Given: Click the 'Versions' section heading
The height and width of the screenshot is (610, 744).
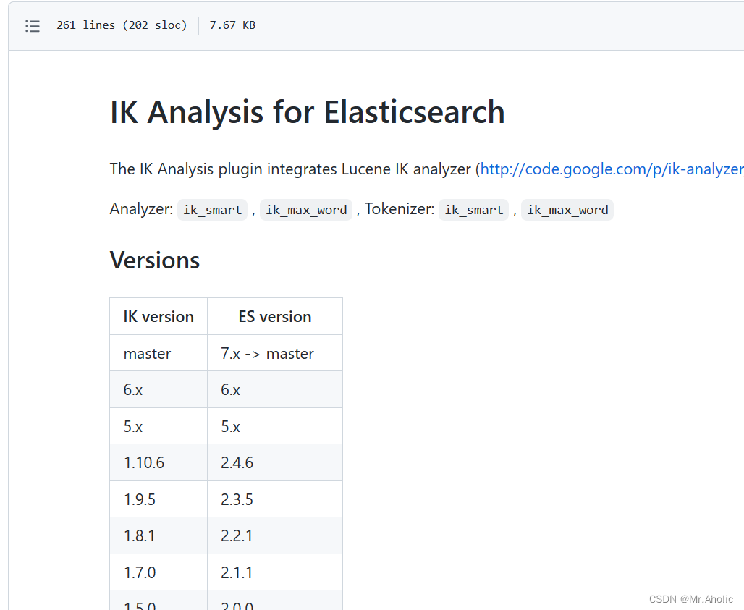Looking at the screenshot, I should pos(155,260).
